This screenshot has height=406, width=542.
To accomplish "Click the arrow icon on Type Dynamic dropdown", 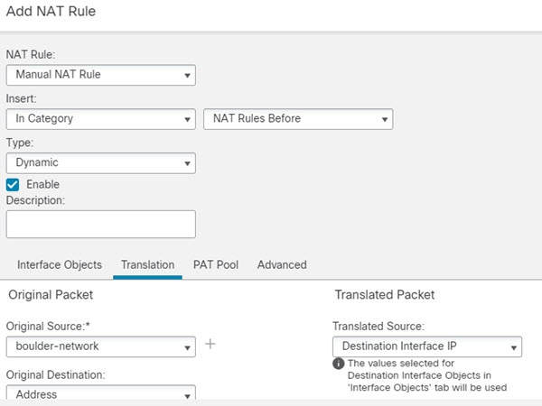I will coord(187,163).
